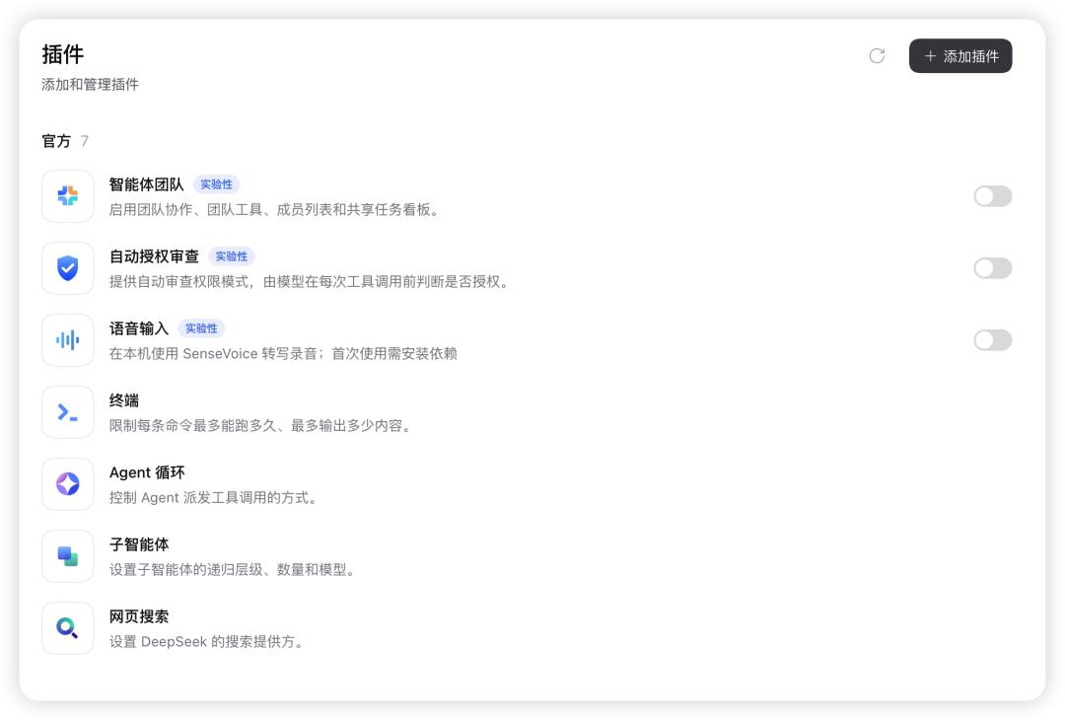Click description 控制 Agent 派发工具调用的方式
This screenshot has width=1065, height=720.
215,497
